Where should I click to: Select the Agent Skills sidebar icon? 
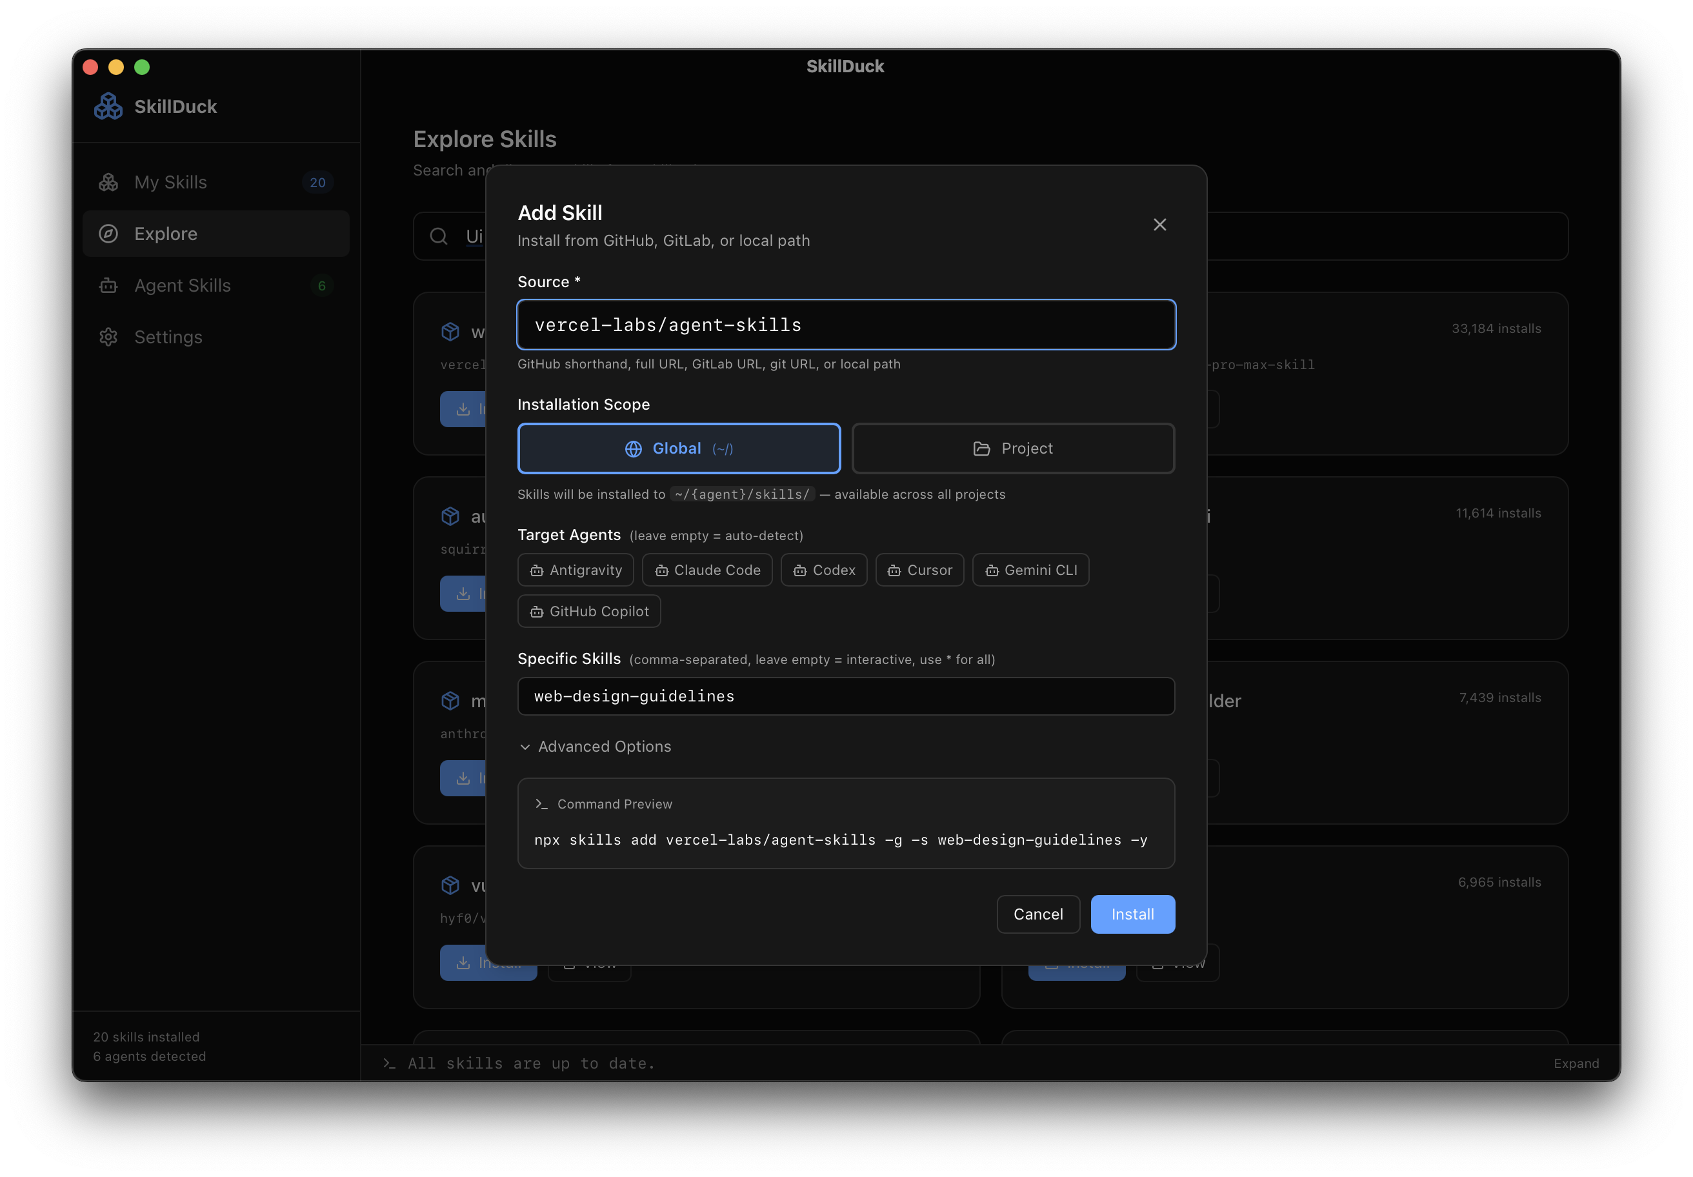tap(108, 285)
